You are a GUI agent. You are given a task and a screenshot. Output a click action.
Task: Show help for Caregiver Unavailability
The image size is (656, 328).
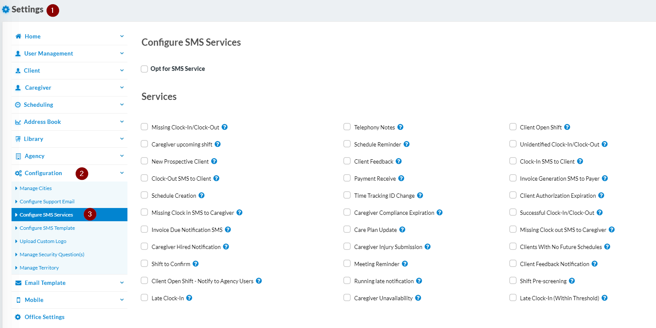pos(418,298)
